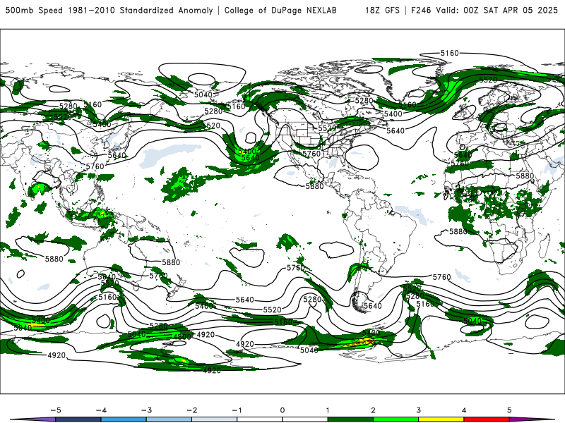
Task: Click the '0' tick label on the colorbar
Action: tap(282, 410)
